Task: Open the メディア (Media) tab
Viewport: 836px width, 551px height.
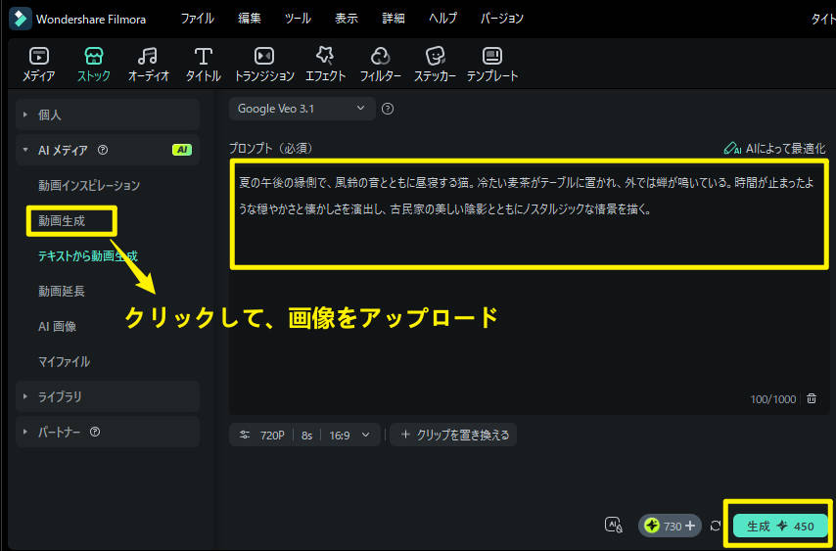Action: click(38, 64)
